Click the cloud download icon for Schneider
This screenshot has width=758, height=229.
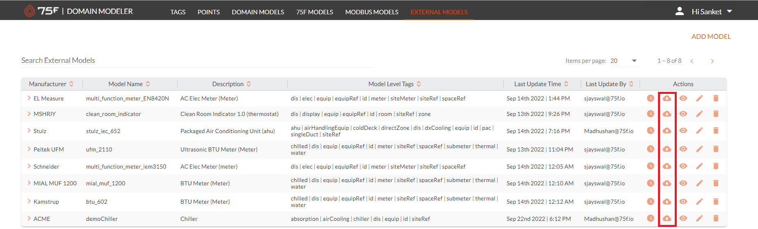click(x=667, y=166)
